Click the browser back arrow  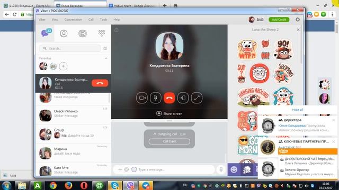click(x=7, y=14)
